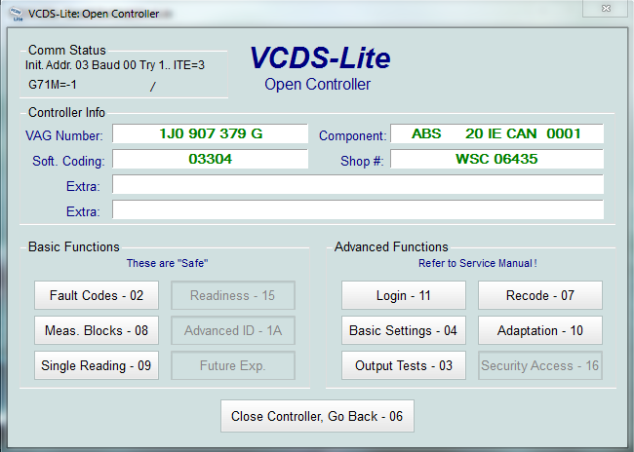Click the disabled Security Access - 16 button
The height and width of the screenshot is (452, 634).
(x=540, y=365)
